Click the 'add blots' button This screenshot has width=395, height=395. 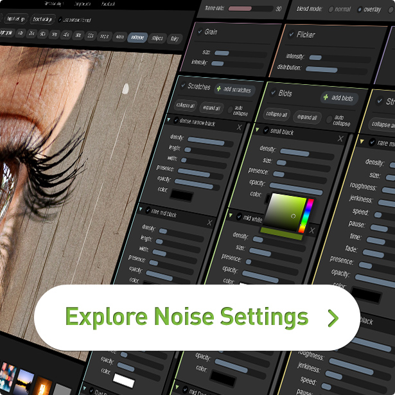tap(339, 98)
